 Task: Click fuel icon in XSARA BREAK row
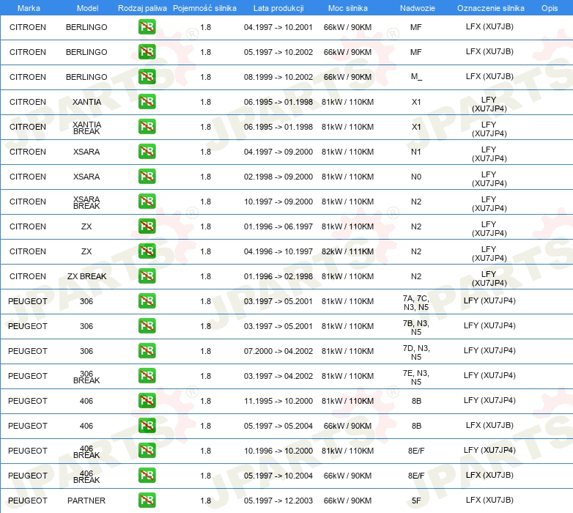click(147, 202)
